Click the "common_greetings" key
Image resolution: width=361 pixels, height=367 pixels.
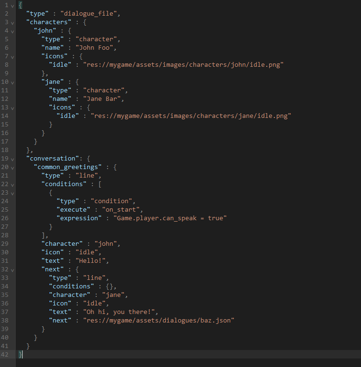68,167
